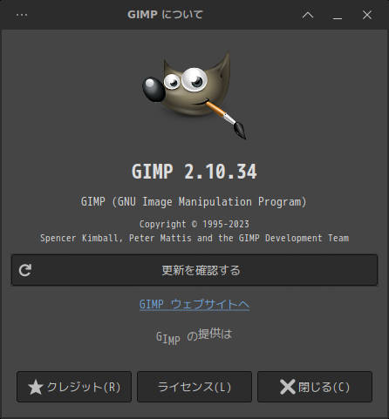Click the refresh icon in update button
The height and width of the screenshot is (419, 389).
(25, 270)
